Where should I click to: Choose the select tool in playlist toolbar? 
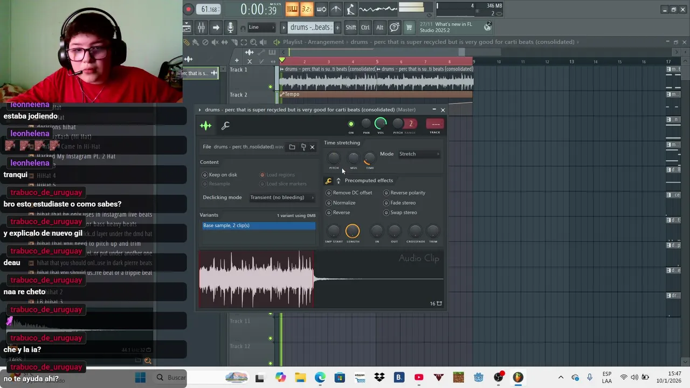[x=244, y=42]
